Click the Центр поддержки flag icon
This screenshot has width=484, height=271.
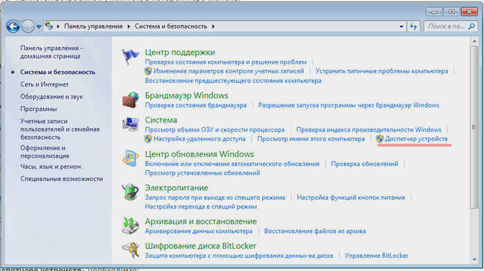coord(130,57)
